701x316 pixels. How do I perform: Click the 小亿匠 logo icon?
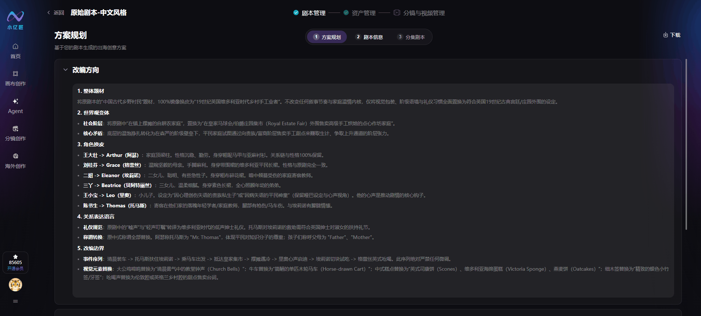point(15,17)
